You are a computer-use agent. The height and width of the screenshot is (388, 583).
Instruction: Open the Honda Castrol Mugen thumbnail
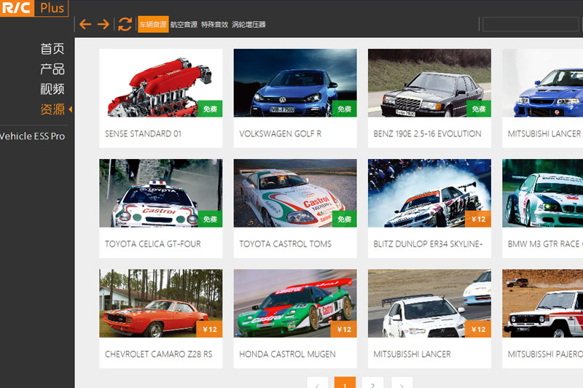tap(295, 303)
